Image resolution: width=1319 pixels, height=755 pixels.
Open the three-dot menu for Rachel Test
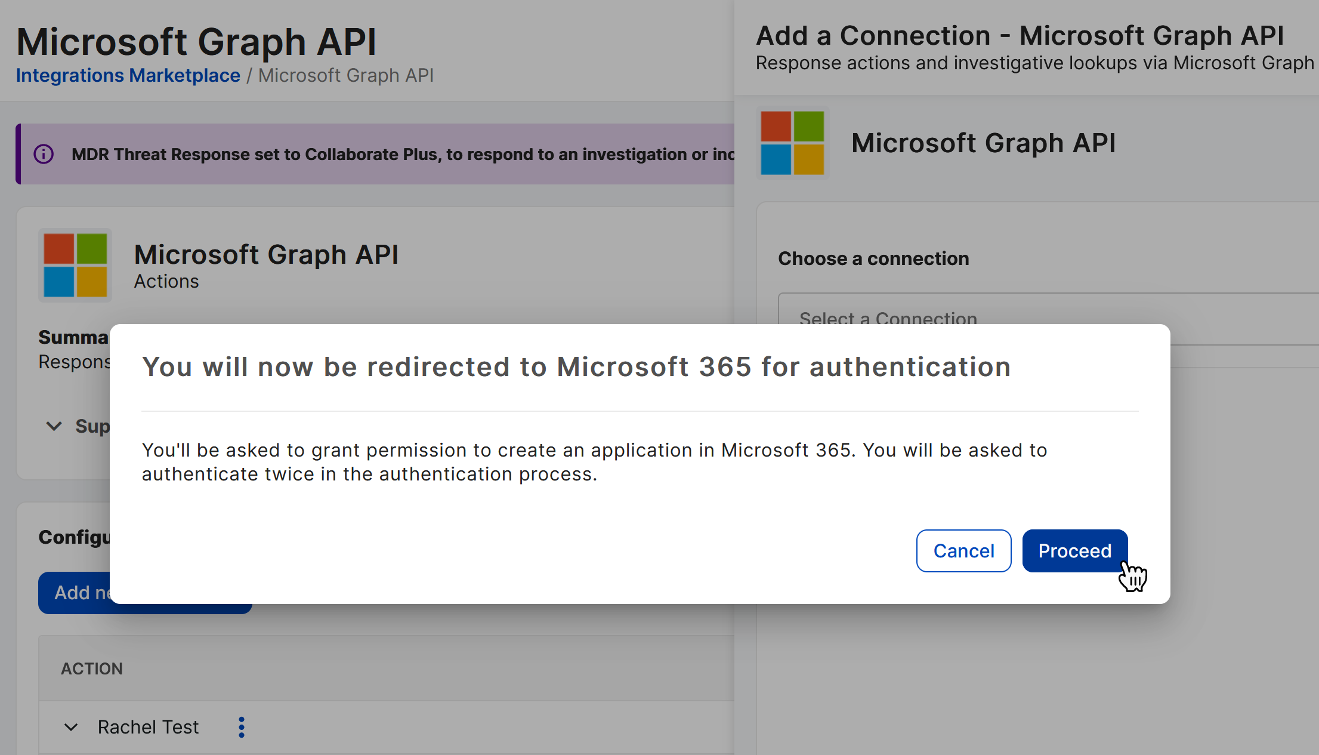pos(242,727)
